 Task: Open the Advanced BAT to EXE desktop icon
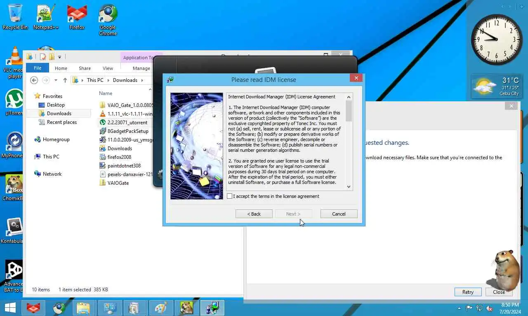(14, 276)
